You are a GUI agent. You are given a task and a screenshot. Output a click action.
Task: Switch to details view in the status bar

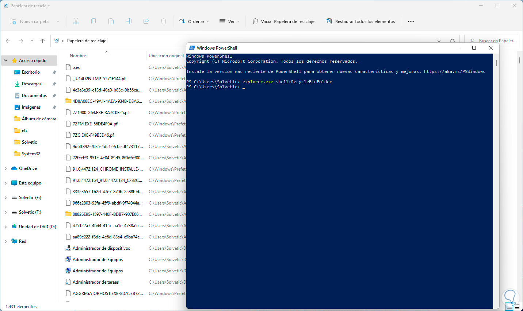point(509,307)
